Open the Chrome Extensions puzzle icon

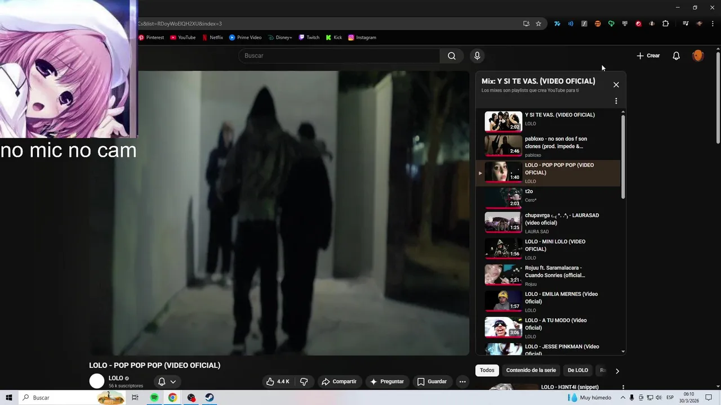[x=666, y=24]
